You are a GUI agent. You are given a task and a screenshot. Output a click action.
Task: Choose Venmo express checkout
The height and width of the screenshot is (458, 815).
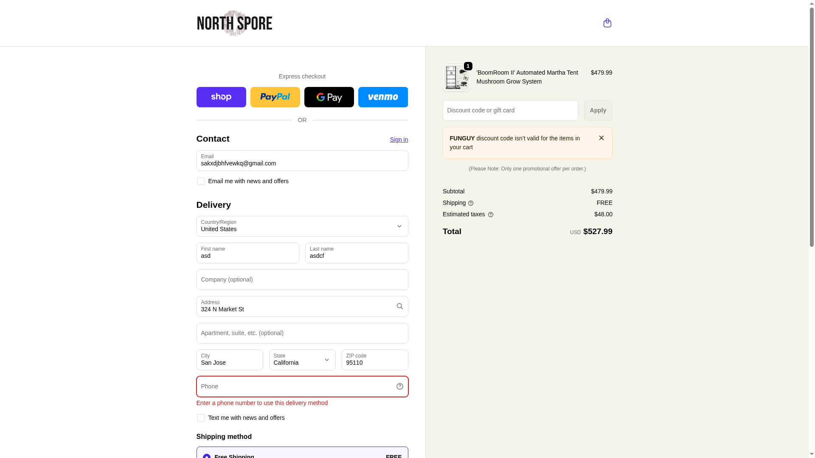383,97
